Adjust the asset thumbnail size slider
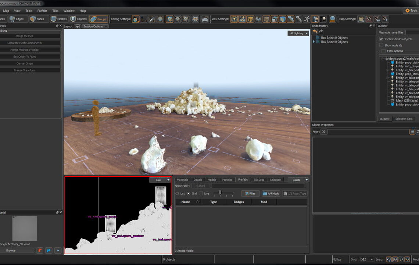Image resolution: width=419 pixels, height=265 pixels. pos(220,193)
